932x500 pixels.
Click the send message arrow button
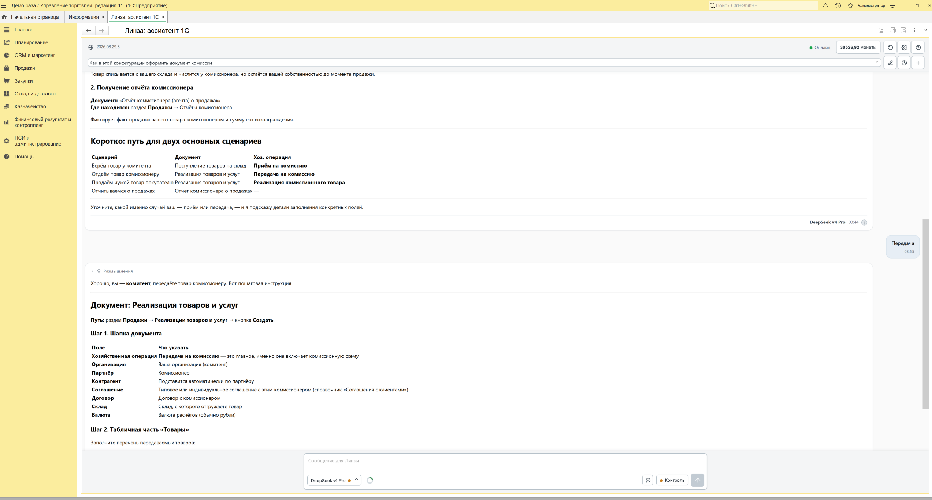[x=698, y=480]
